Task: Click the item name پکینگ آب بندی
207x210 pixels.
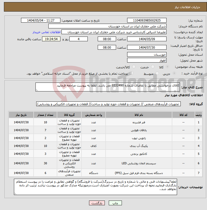Action: [x=139, y=146]
